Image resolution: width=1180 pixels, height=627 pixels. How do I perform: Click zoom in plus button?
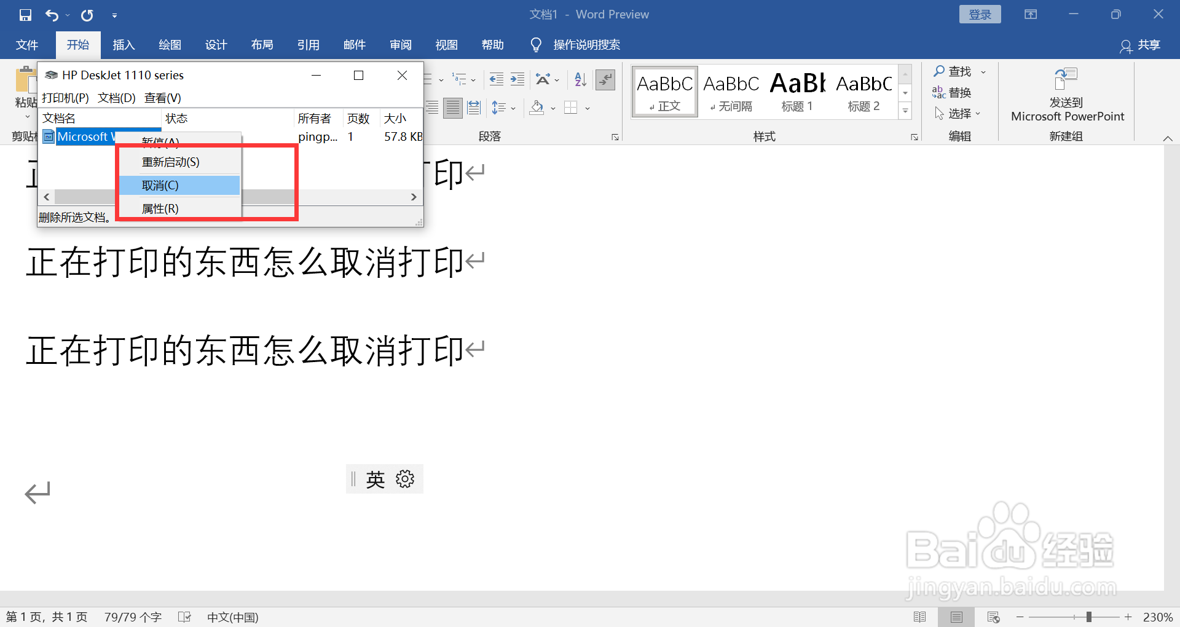pyautogui.click(x=1128, y=617)
